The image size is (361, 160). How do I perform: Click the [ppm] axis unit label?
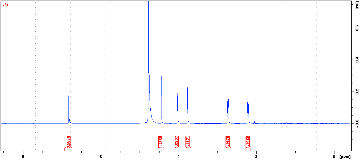(345, 157)
